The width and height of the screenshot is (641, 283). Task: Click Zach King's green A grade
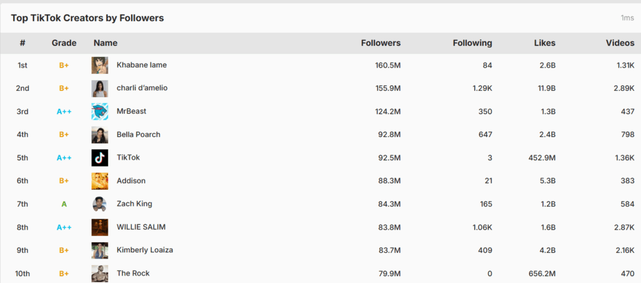click(x=64, y=204)
